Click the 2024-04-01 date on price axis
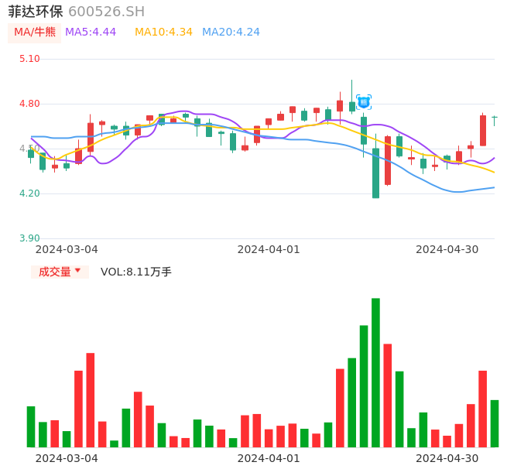 coord(269,249)
